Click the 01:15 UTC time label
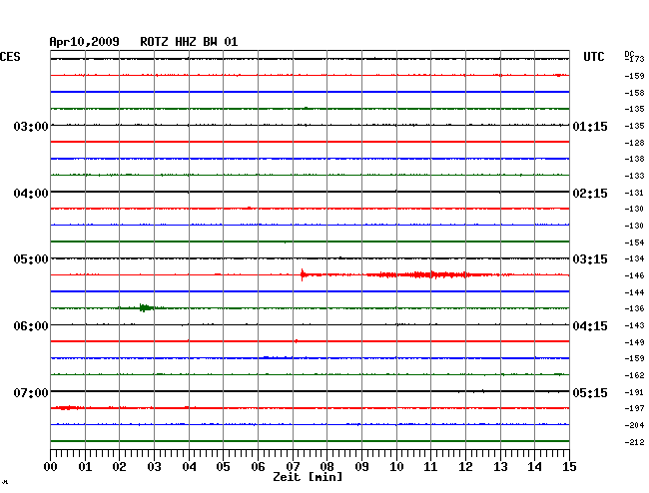The height and width of the screenshot is (493, 649). (x=590, y=127)
